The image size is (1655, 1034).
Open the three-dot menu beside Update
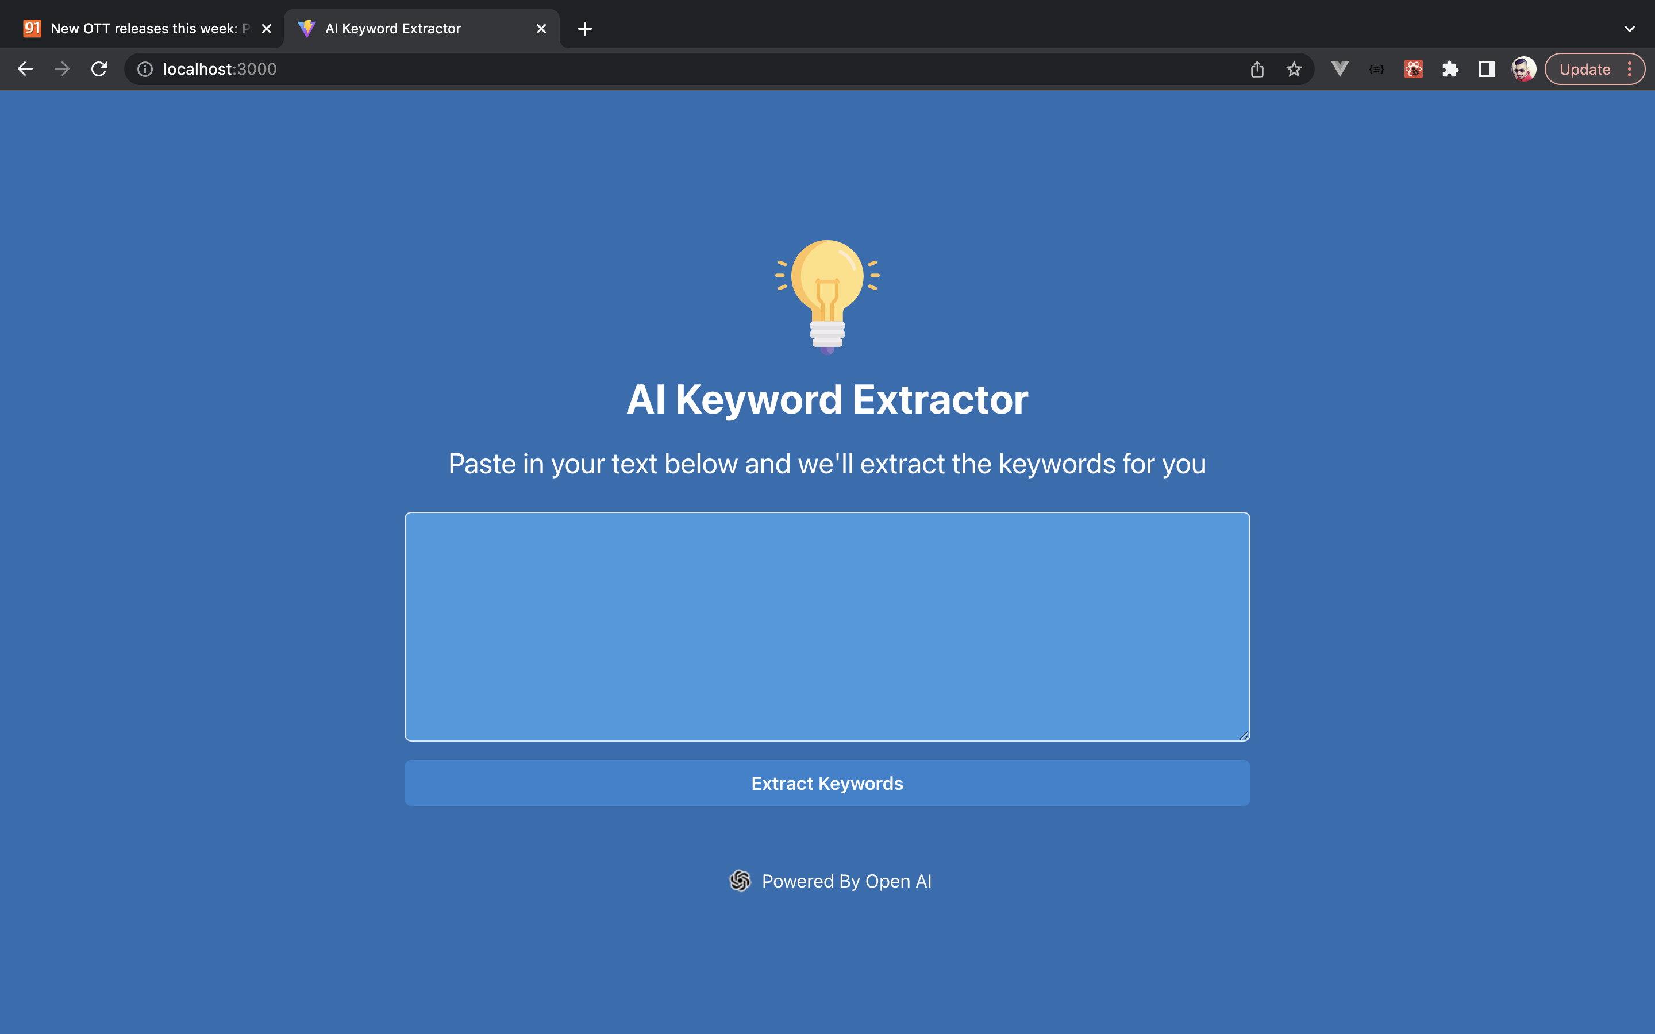pos(1631,68)
